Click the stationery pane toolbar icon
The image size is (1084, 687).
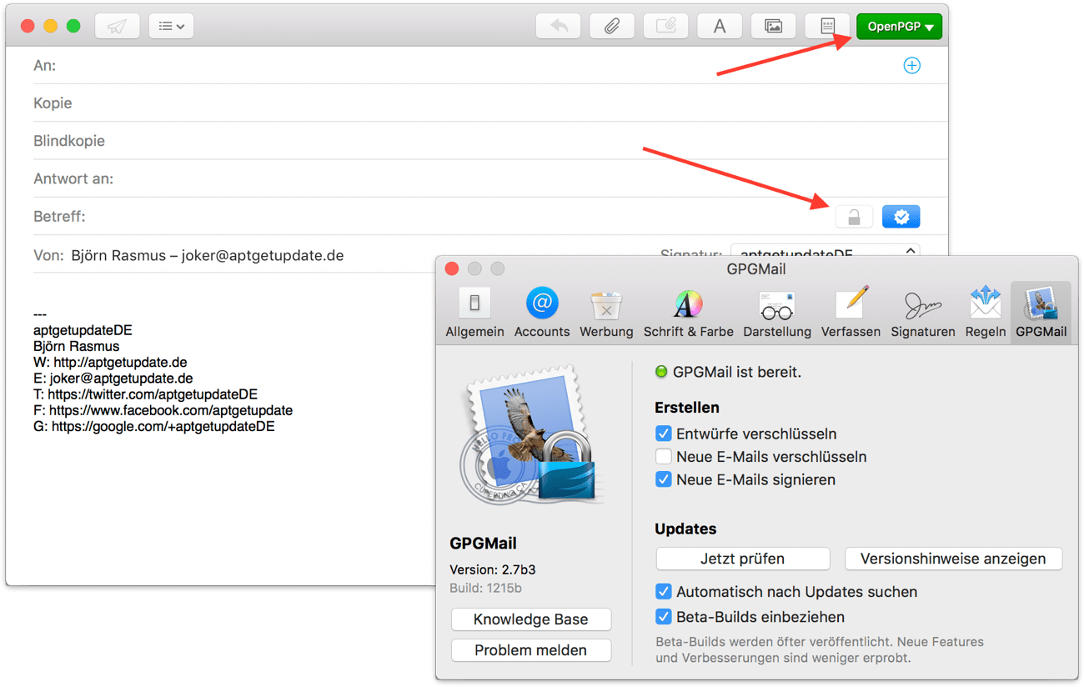[827, 26]
